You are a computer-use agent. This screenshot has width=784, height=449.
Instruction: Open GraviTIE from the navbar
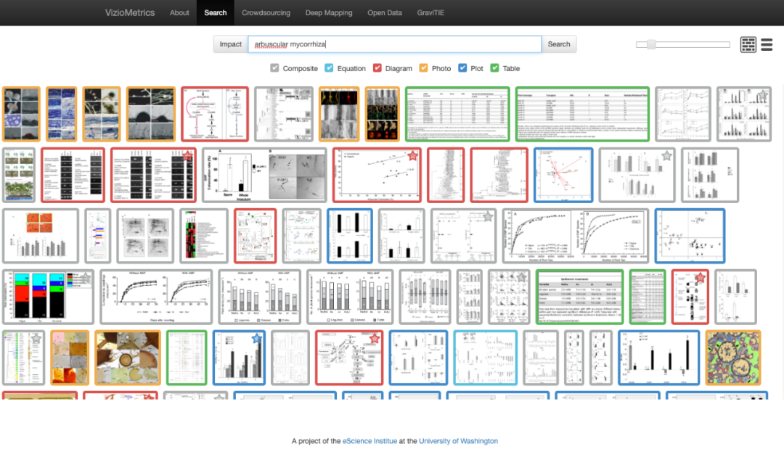click(430, 12)
